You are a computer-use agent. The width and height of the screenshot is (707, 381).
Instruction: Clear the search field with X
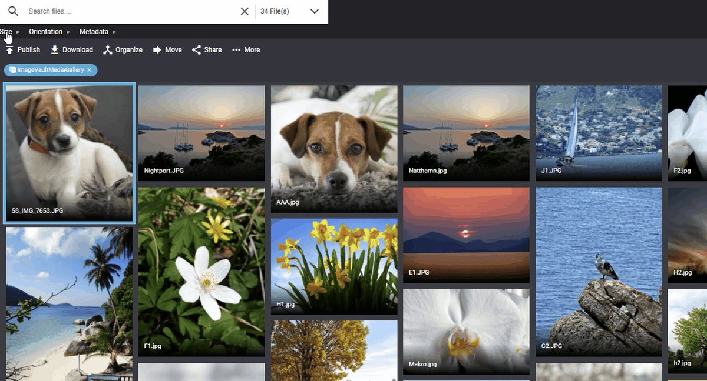(245, 11)
